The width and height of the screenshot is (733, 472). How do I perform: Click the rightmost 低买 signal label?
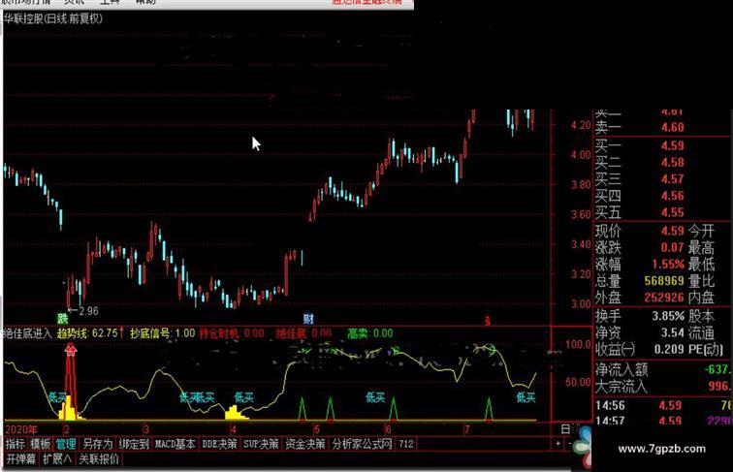526,397
